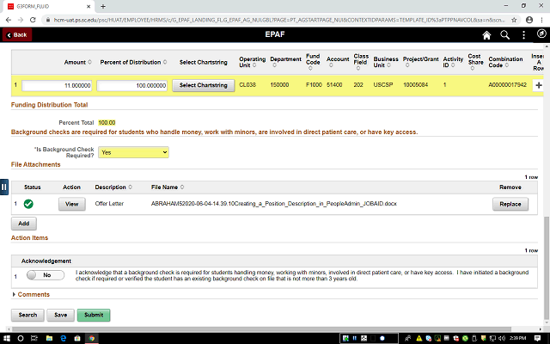The image size is (550, 344).
Task: Open the search magnifier in EPAF header
Action: pos(504,35)
